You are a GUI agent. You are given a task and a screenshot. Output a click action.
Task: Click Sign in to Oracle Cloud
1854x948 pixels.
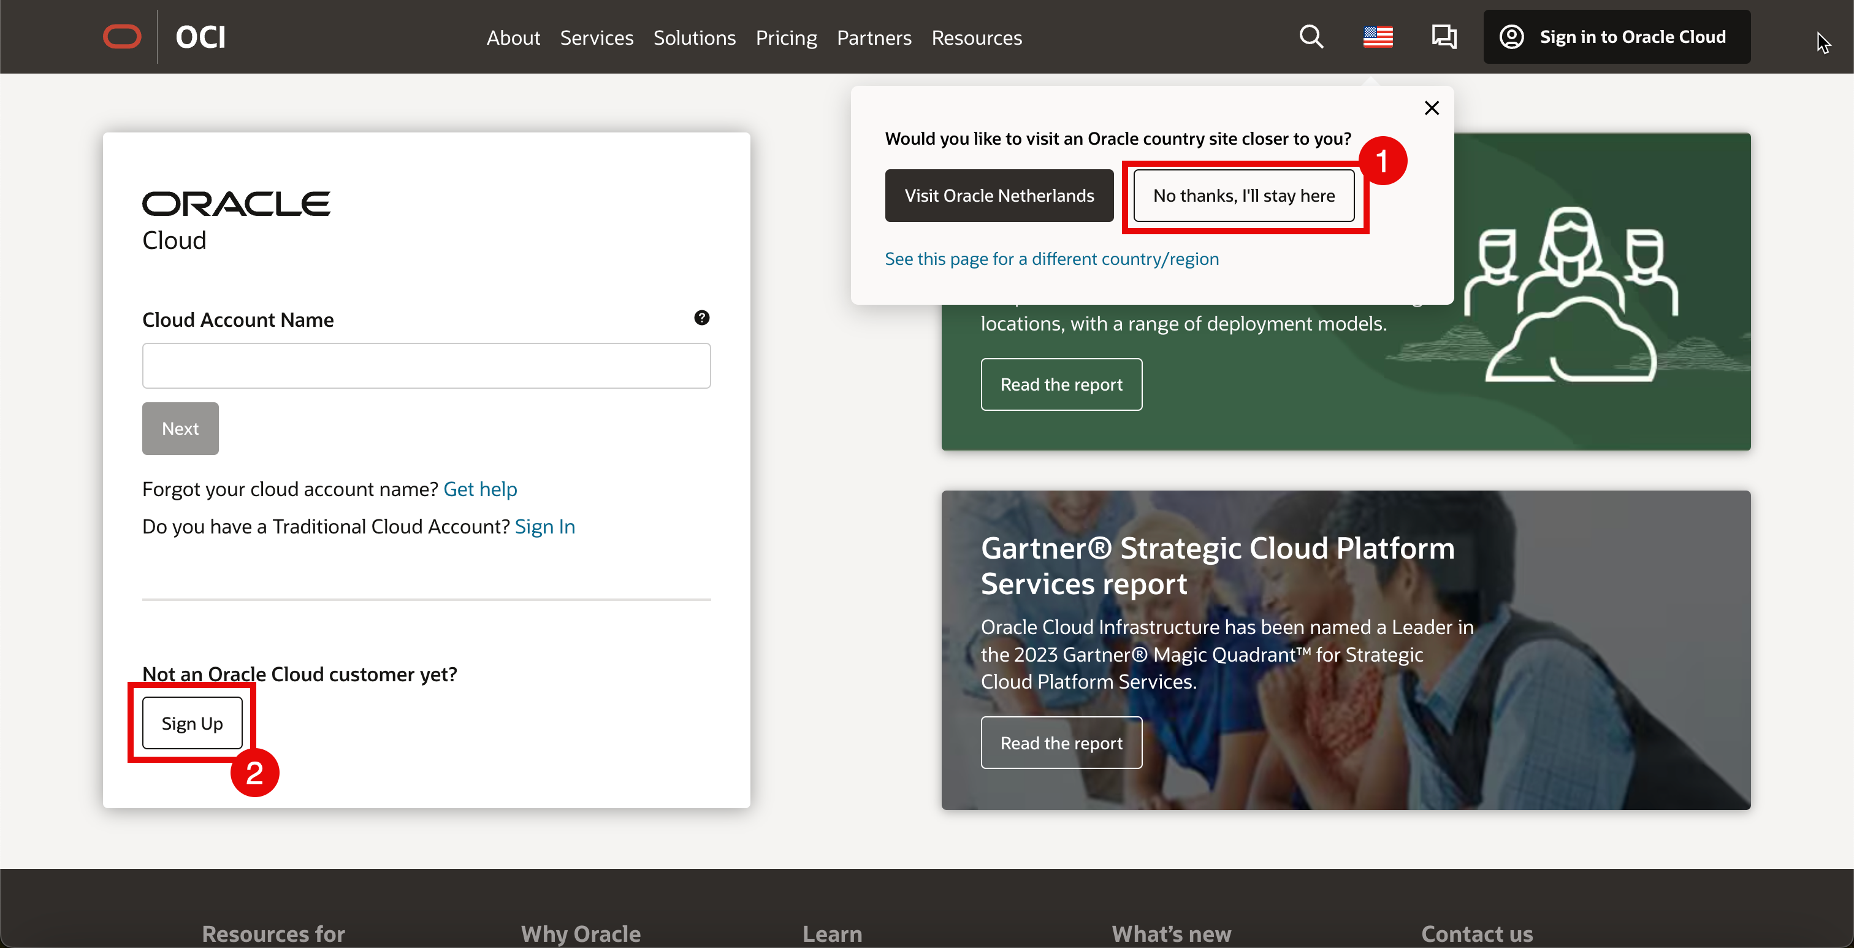click(x=1617, y=37)
